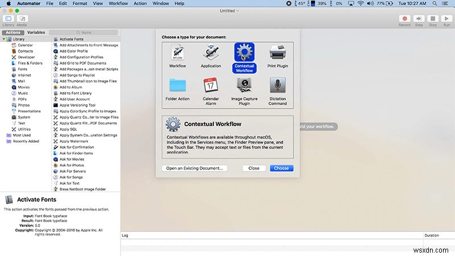The width and height of the screenshot is (455, 256).
Task: Select the Dictation Command microphone icon
Action: coord(278,85)
